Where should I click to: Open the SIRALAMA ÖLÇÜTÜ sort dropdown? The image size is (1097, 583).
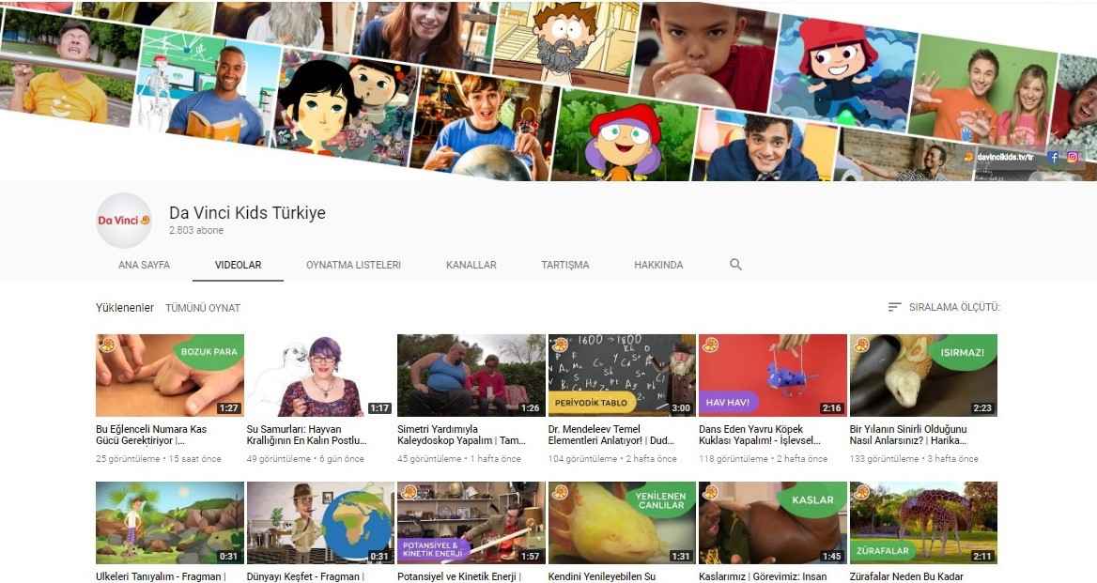click(x=953, y=307)
